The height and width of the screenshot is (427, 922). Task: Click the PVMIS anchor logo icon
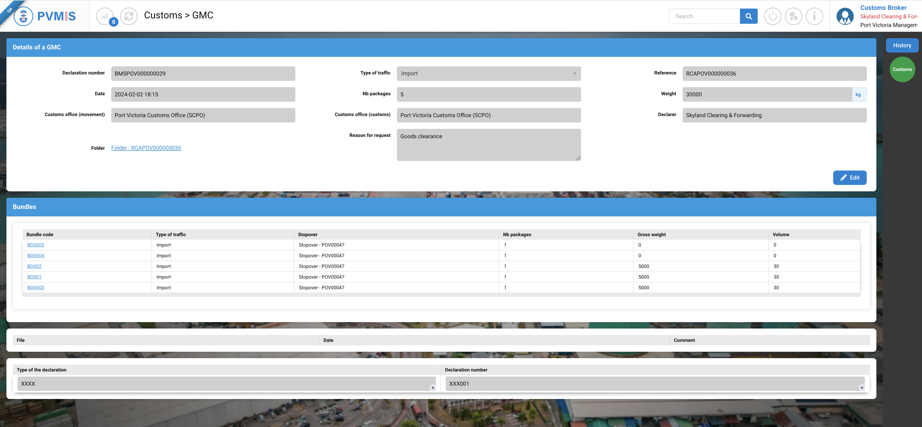(x=23, y=16)
